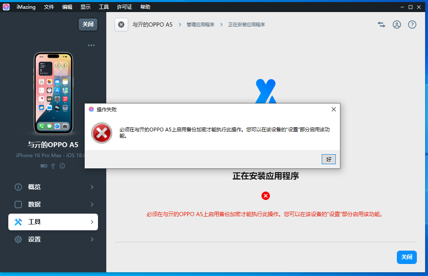Image resolution: width=428 pixels, height=276 pixels.
Task: Expand the 设置 chevron arrow
Action: coord(92,239)
